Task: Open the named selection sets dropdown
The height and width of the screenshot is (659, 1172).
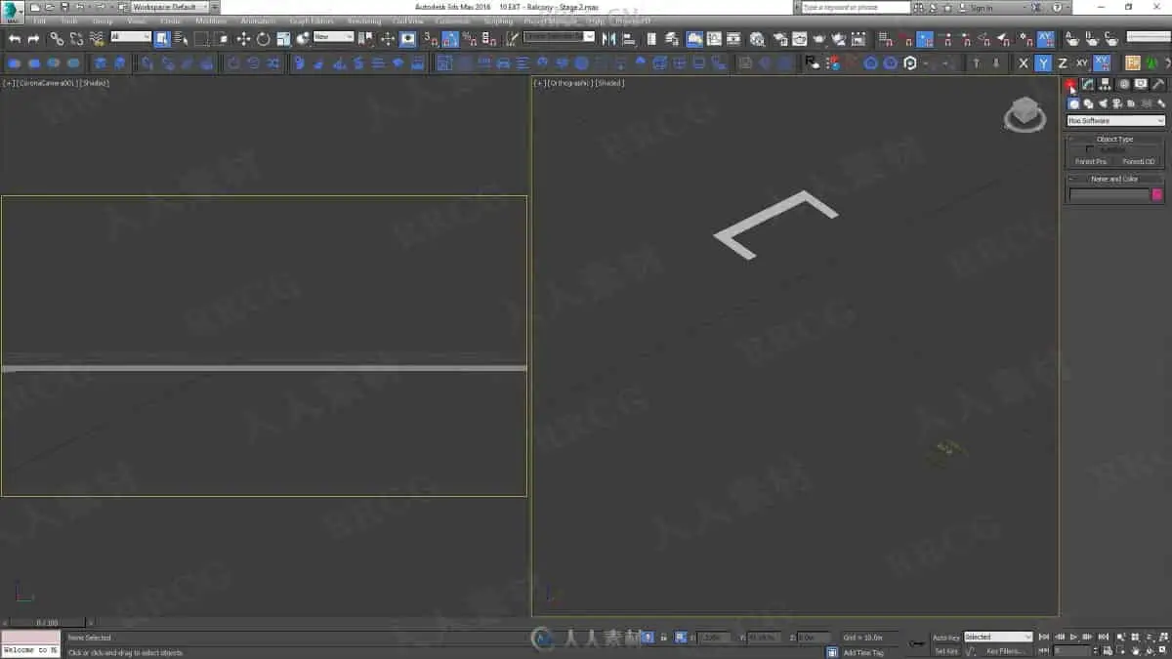Action: click(559, 37)
